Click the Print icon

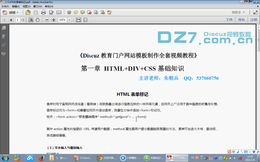point(44,12)
